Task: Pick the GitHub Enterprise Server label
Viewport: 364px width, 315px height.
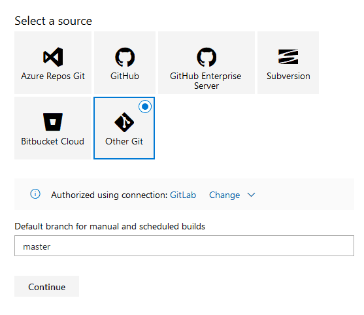Action: 206,81
